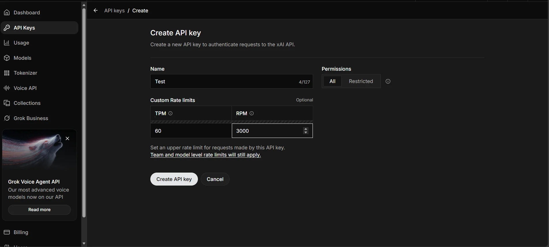This screenshot has width=549, height=247.
Task: Click the RPM info icon
Action: (251, 113)
